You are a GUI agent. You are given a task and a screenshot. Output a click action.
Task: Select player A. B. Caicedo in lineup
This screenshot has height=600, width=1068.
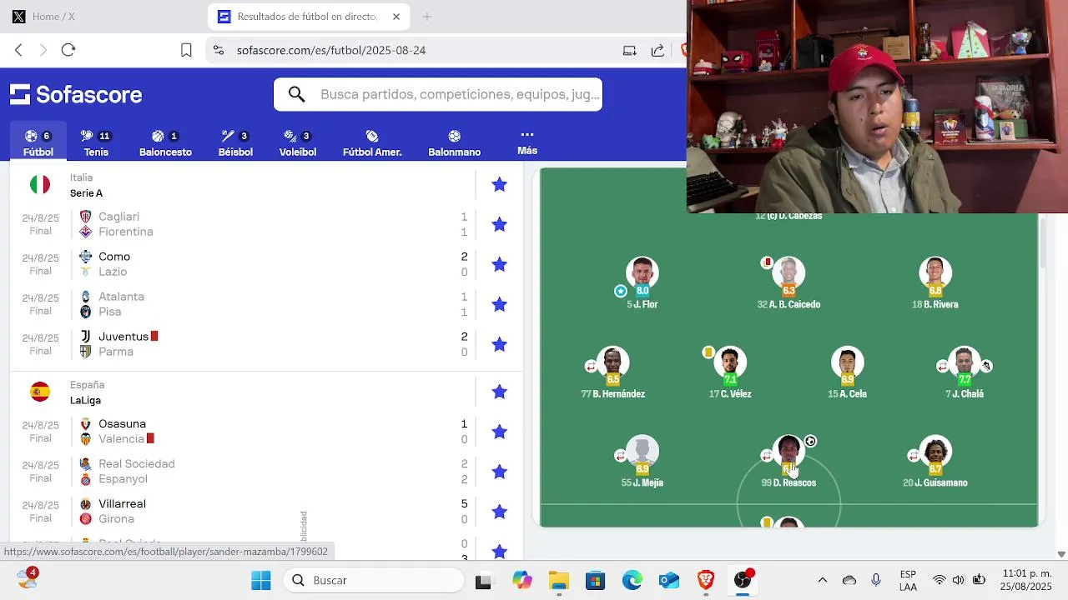pyautogui.click(x=788, y=283)
